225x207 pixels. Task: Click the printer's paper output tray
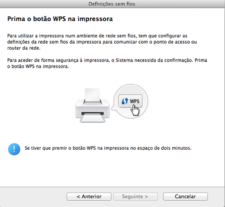[x=93, y=118]
